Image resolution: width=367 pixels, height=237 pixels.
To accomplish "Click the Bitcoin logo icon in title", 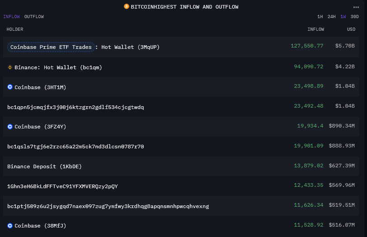I will (x=127, y=6).
